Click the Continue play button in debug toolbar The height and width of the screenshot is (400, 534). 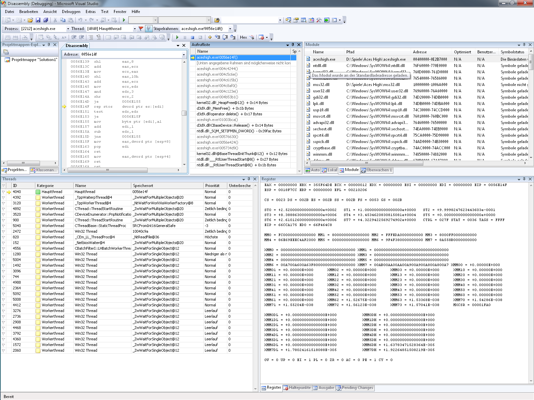click(177, 37)
